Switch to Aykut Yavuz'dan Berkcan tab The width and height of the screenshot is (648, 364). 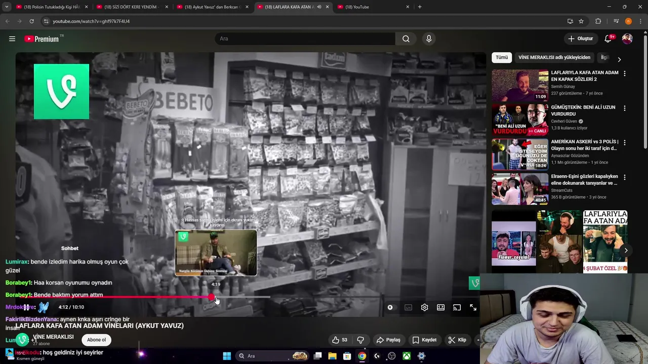[212, 7]
